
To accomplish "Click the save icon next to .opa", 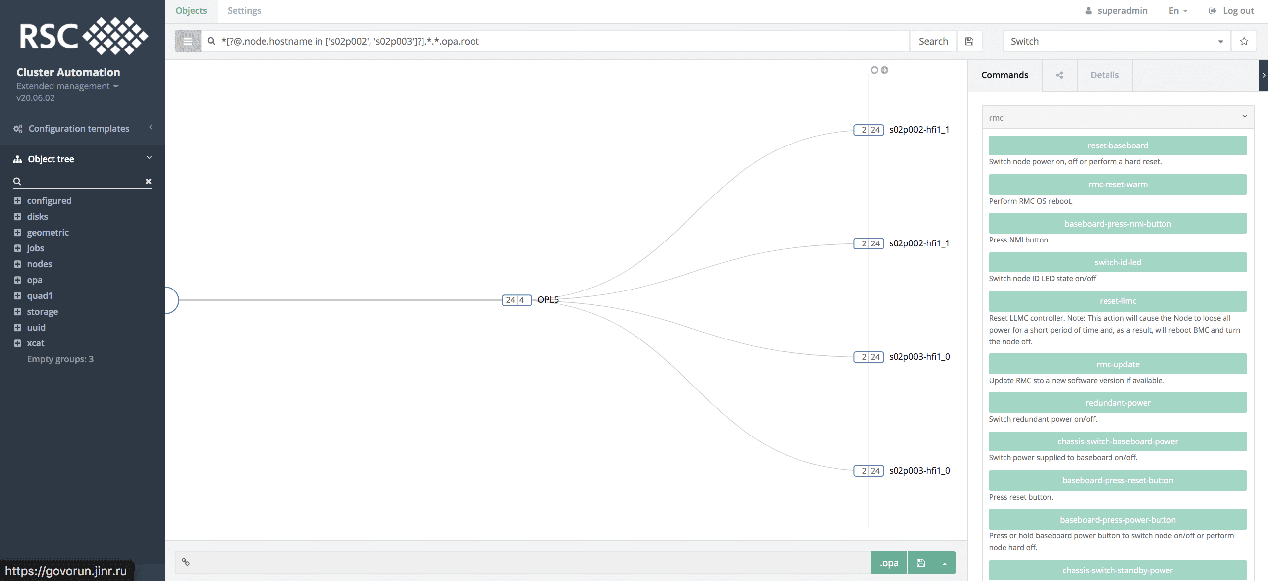I will (x=921, y=563).
